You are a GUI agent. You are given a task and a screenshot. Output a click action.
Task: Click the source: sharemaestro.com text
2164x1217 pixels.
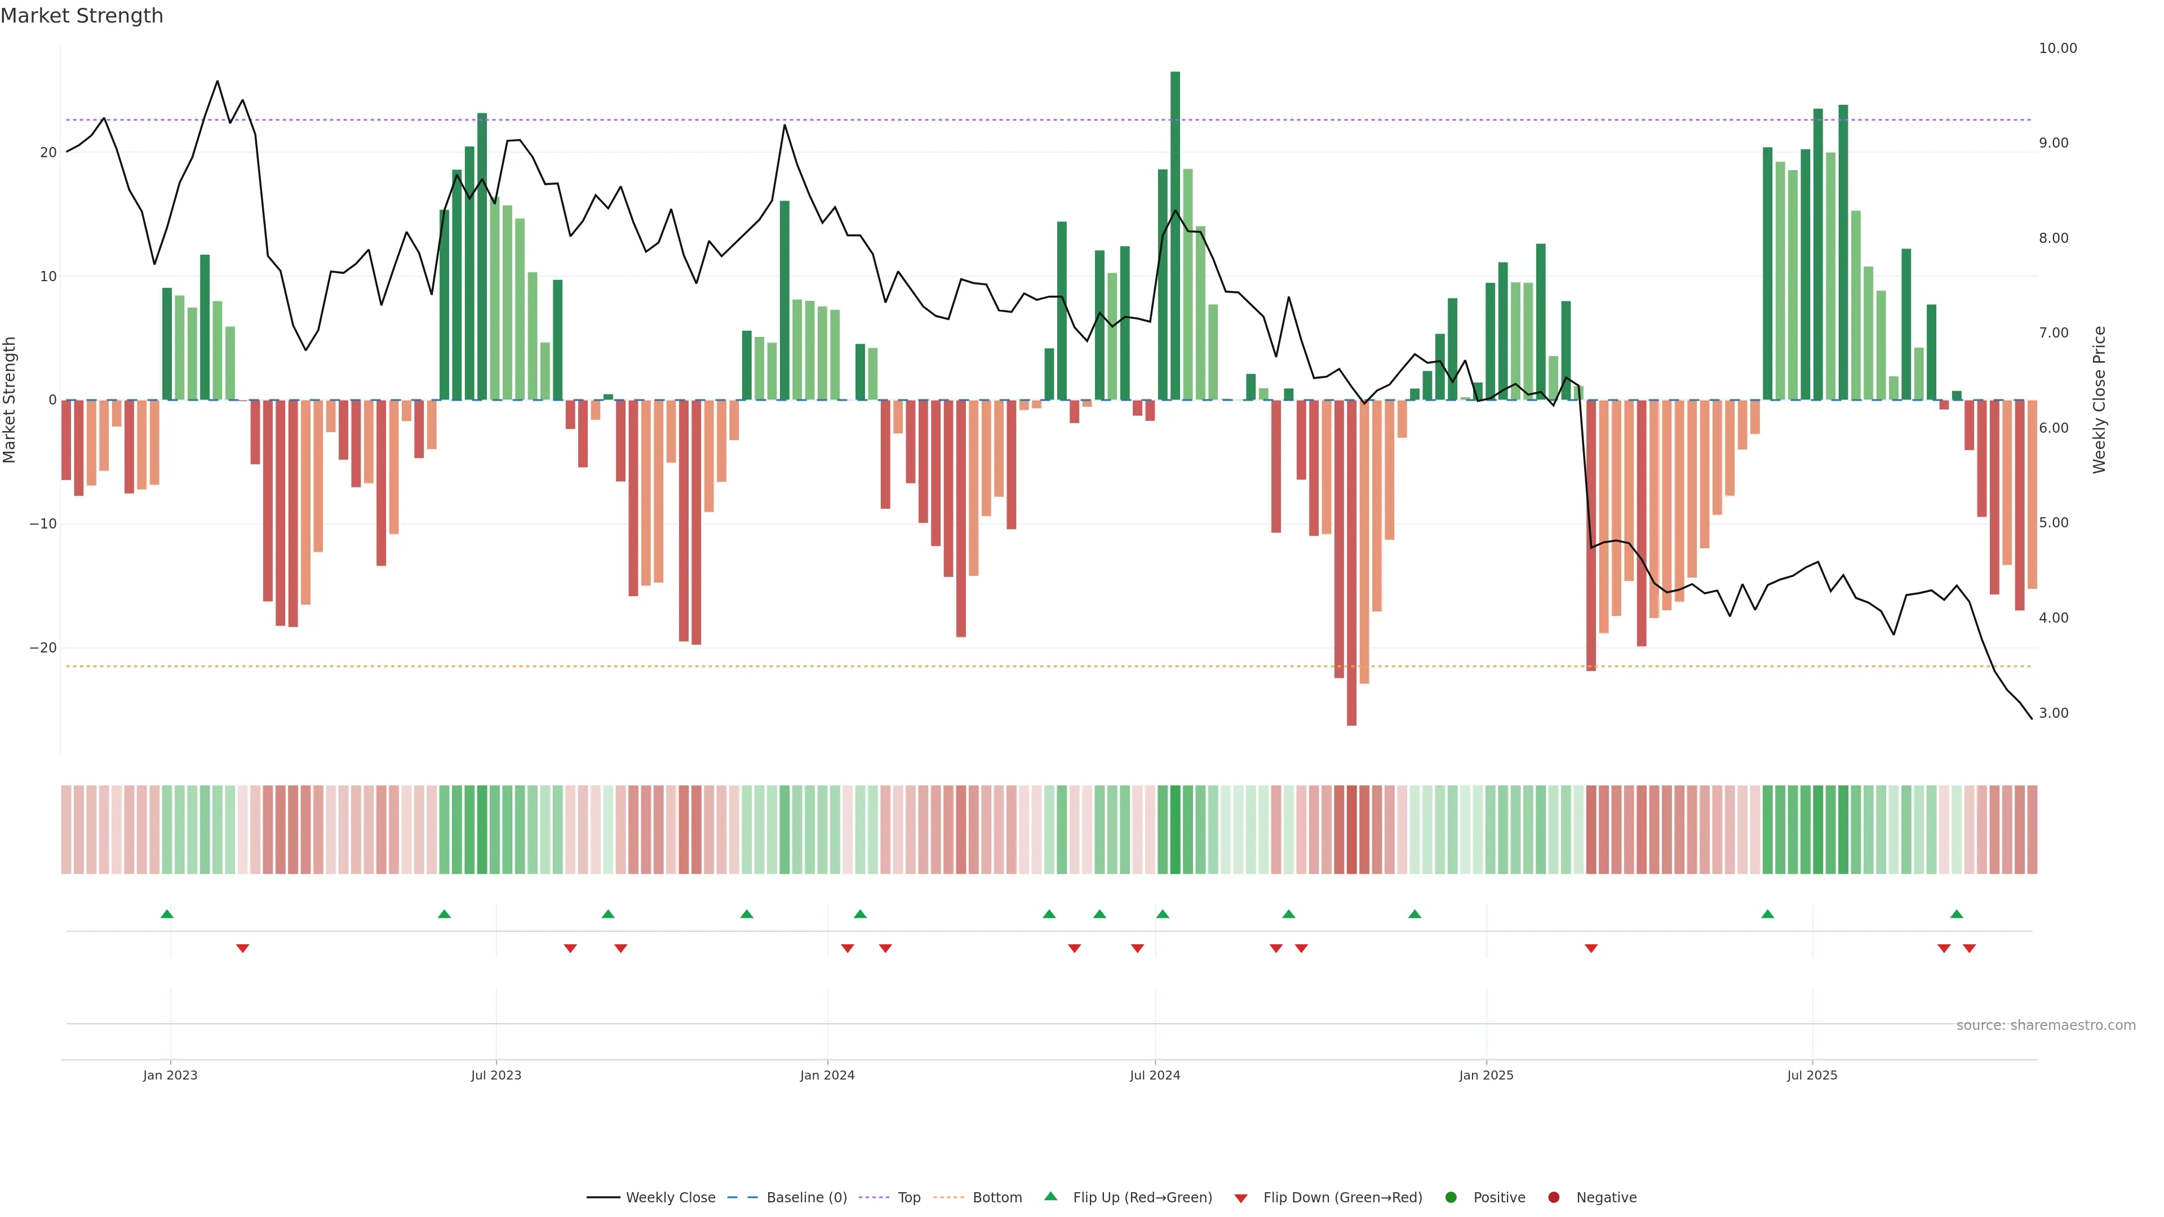(x=2046, y=1025)
